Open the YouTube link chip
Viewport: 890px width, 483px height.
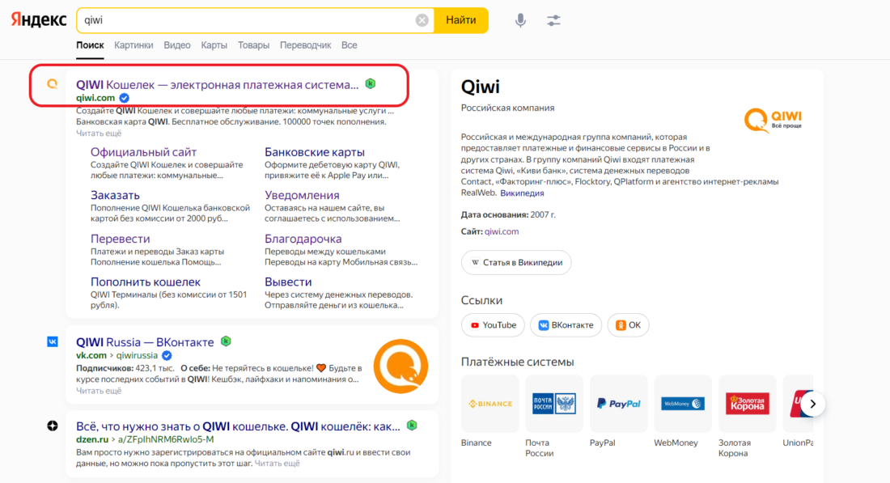(493, 325)
